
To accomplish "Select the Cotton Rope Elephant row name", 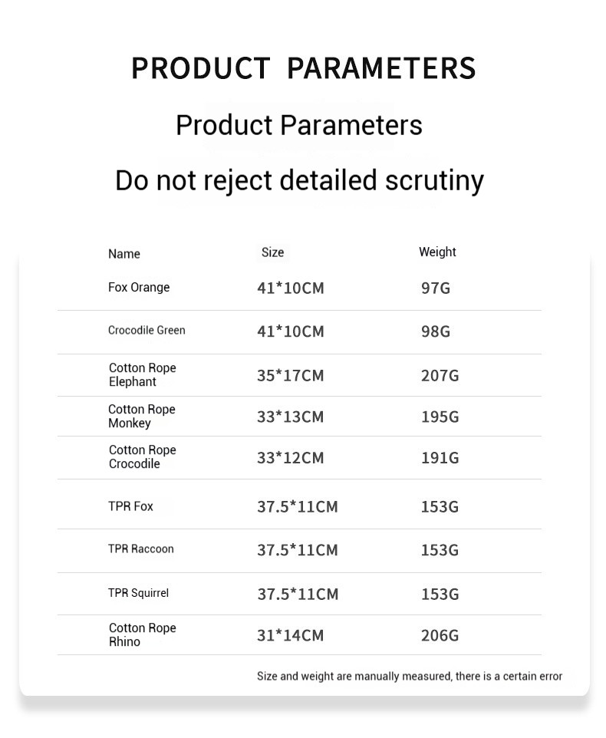I will [x=142, y=375].
